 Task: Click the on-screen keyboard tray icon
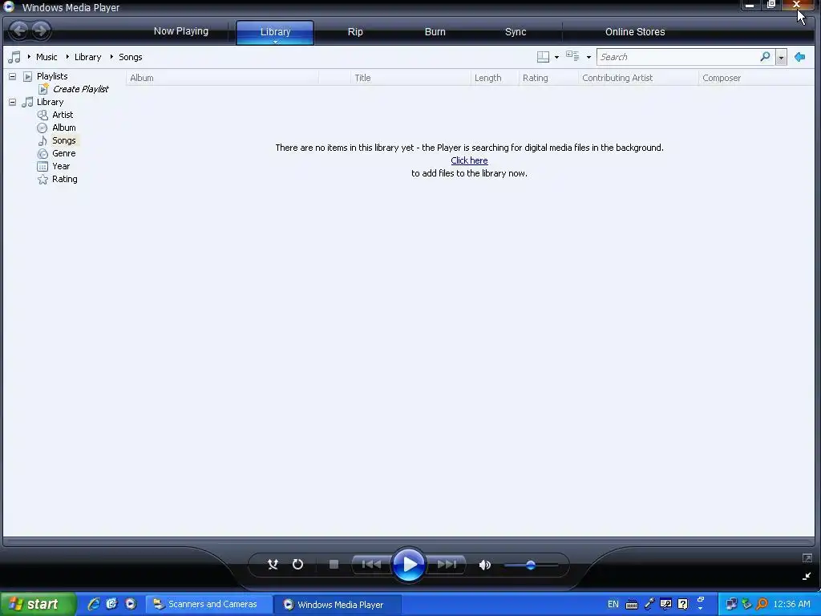pyautogui.click(x=632, y=605)
